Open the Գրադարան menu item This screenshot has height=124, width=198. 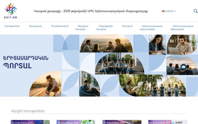[35, 26]
